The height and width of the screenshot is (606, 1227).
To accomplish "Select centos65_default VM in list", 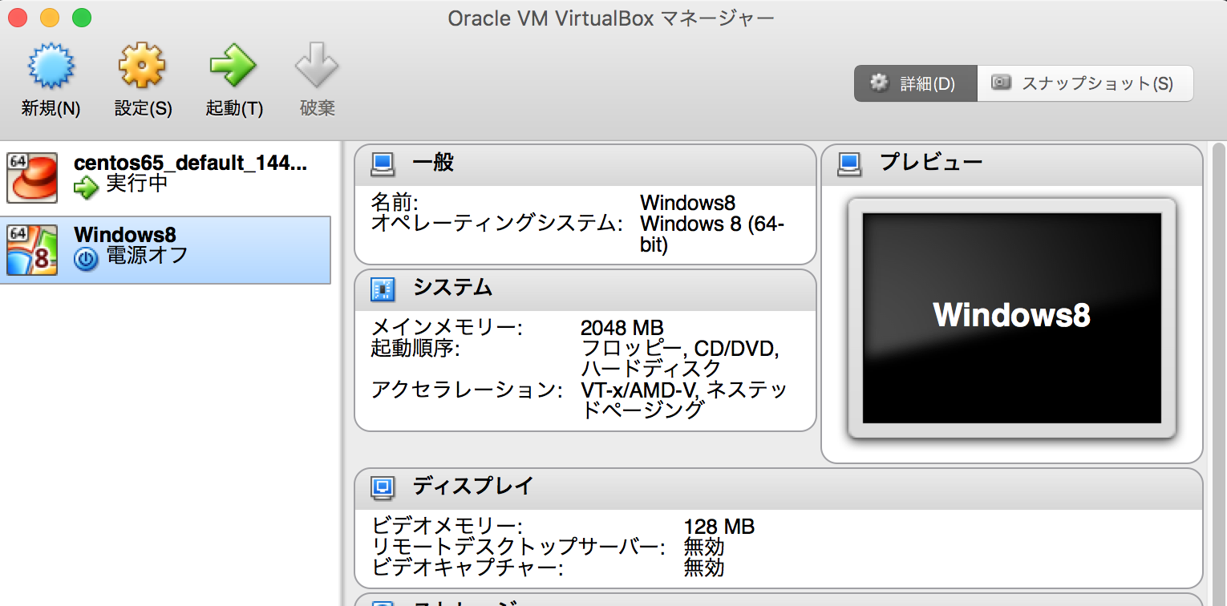I will pyautogui.click(x=165, y=177).
